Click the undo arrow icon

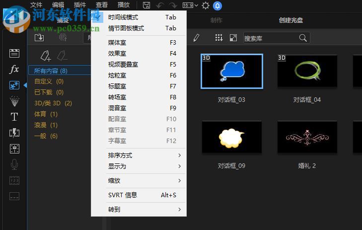[160, 5]
